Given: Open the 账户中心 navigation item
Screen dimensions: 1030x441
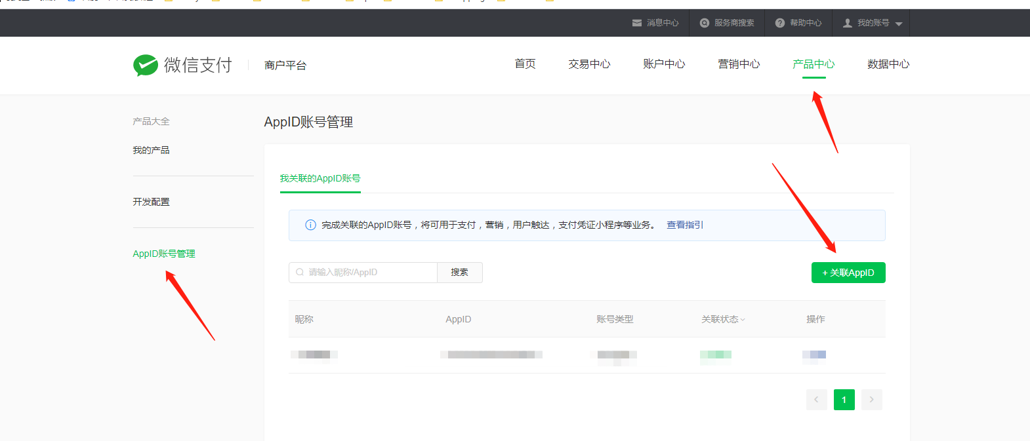Looking at the screenshot, I should click(664, 64).
